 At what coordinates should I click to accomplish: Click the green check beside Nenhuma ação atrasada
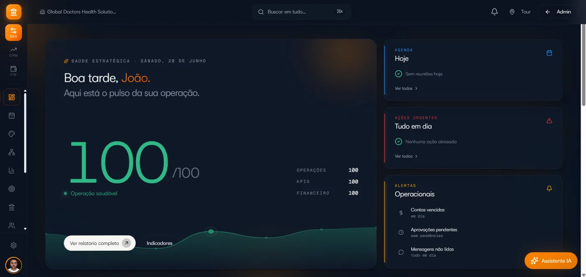(398, 141)
